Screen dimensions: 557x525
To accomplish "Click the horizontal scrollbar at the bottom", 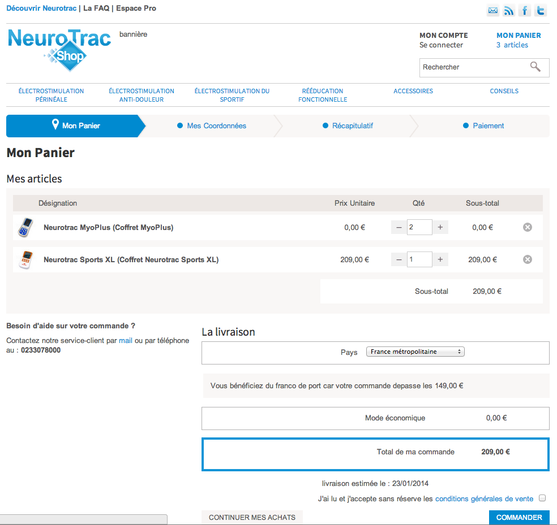I will pos(83,519).
